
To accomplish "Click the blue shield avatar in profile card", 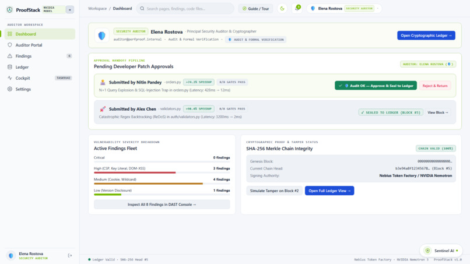I will (102, 36).
